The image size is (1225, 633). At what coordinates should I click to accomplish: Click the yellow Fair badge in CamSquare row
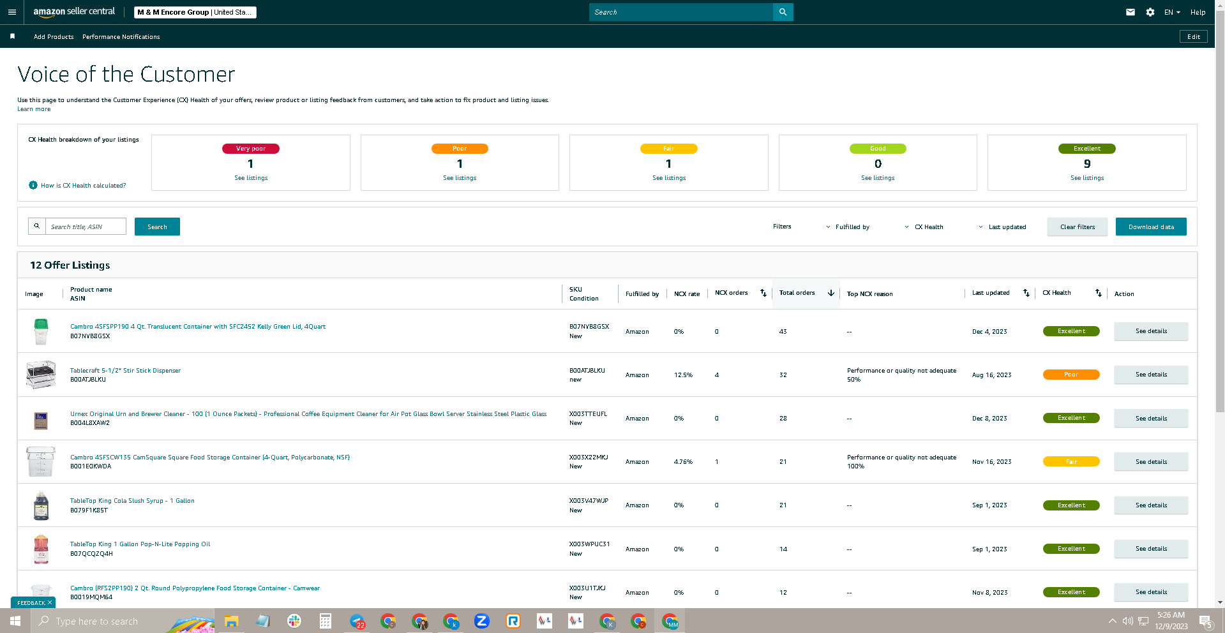tap(1071, 461)
